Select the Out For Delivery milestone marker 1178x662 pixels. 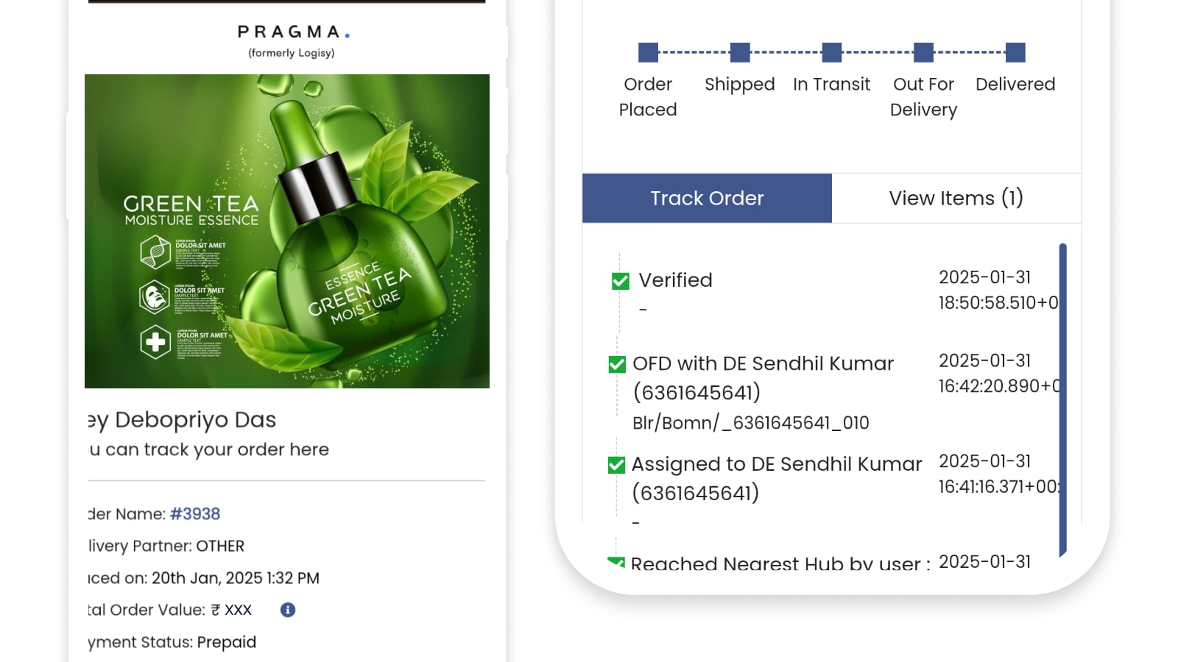pyautogui.click(x=923, y=51)
